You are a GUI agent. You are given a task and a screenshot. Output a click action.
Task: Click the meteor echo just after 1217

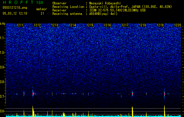point(132,94)
